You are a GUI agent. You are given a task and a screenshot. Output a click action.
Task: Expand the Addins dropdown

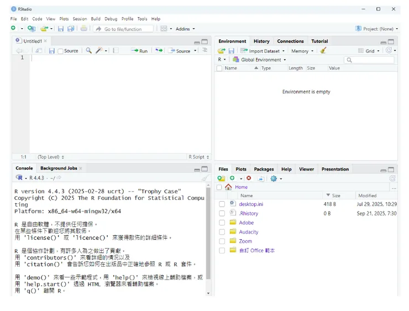click(185, 29)
